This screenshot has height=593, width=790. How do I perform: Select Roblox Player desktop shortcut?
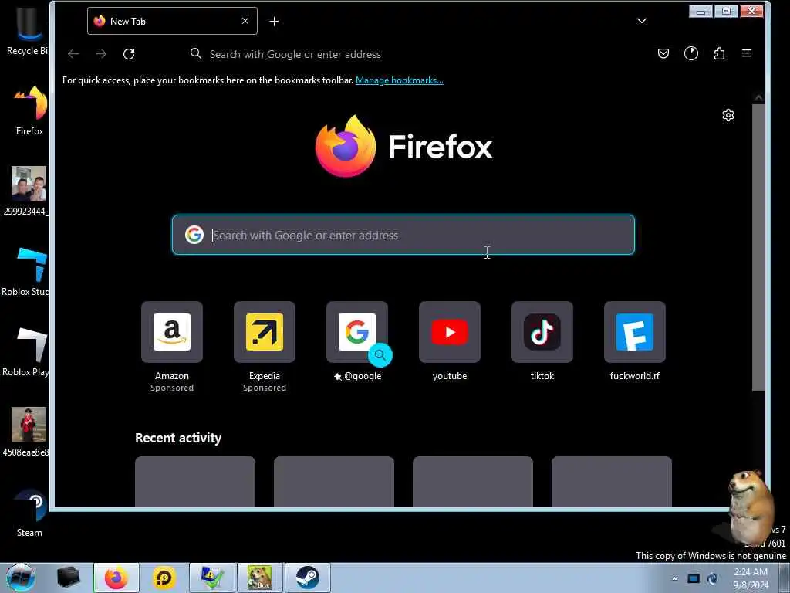pyautogui.click(x=27, y=352)
